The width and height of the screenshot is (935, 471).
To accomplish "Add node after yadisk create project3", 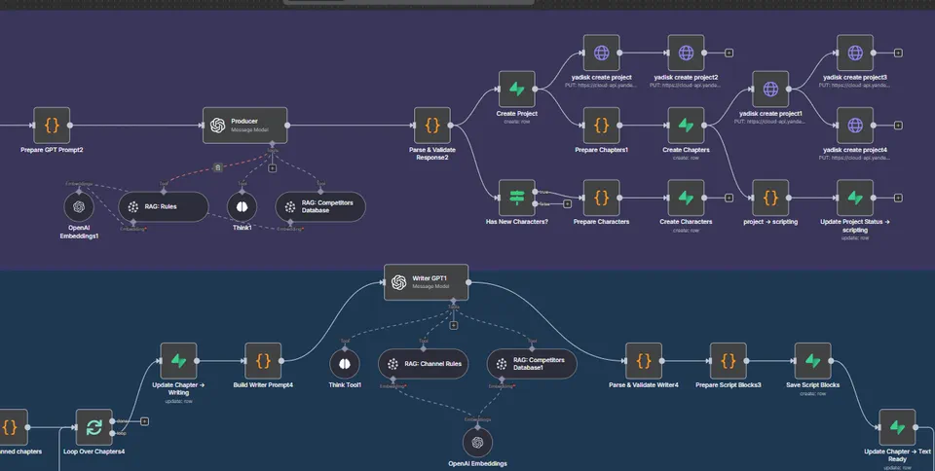I will coord(898,53).
